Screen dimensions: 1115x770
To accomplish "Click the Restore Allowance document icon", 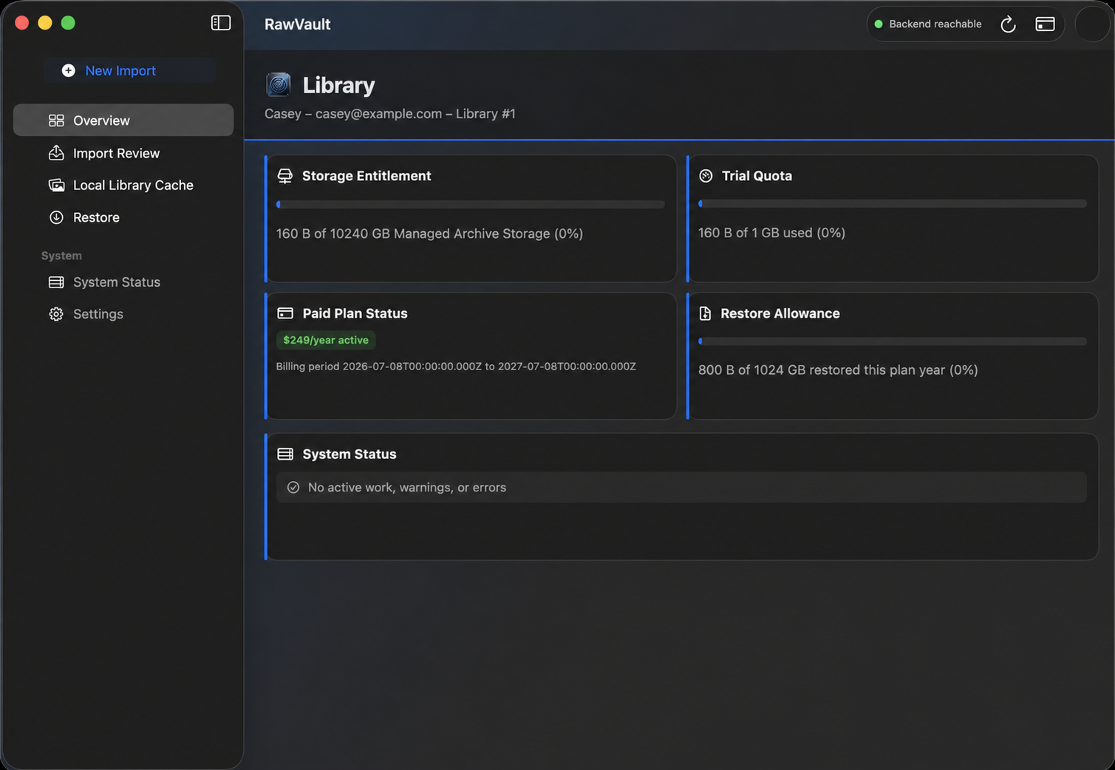I will coord(705,313).
